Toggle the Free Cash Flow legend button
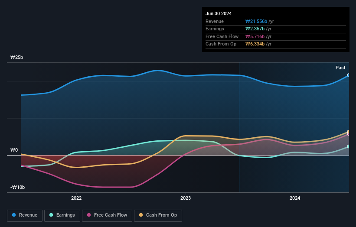 107,215
